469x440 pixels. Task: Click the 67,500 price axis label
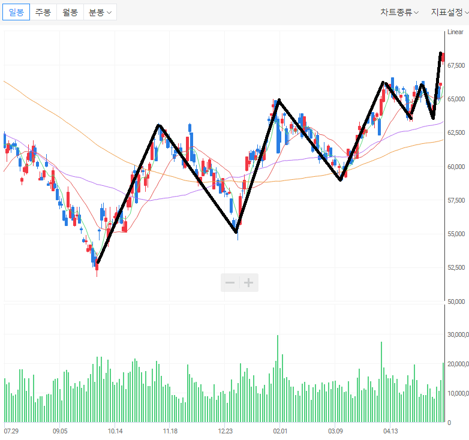456,65
